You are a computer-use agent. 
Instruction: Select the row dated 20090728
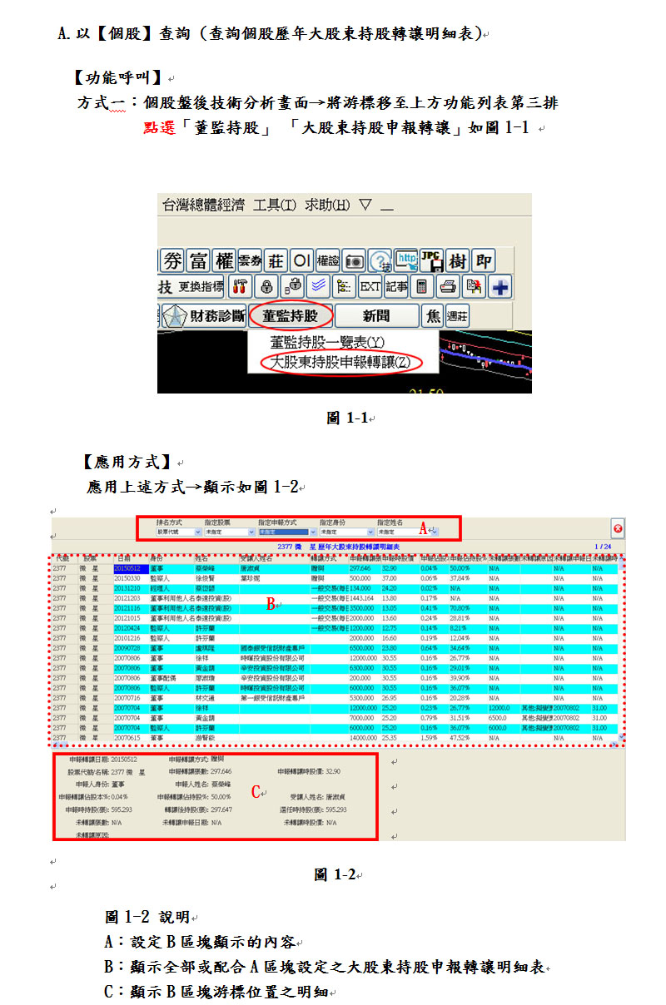pos(335,647)
